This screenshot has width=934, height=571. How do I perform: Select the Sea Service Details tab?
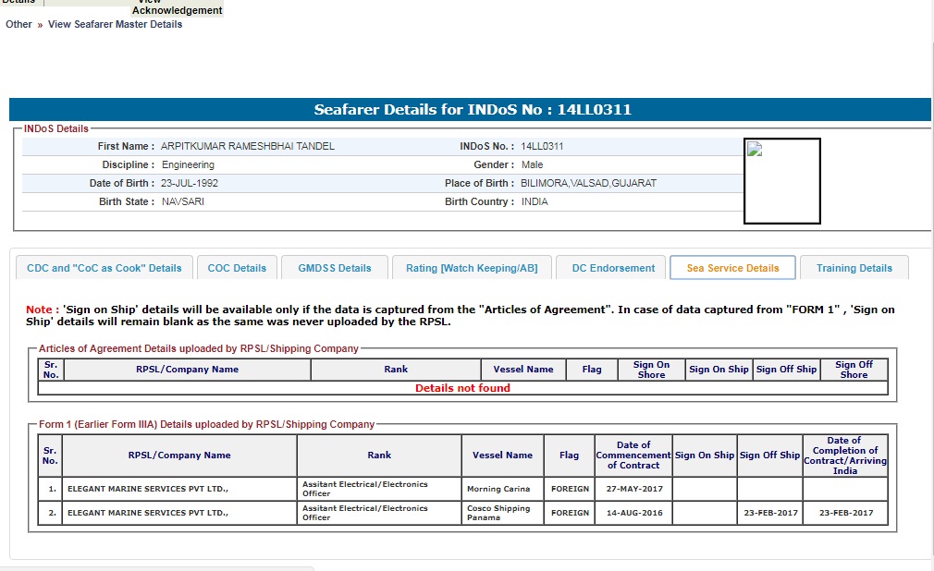[732, 268]
